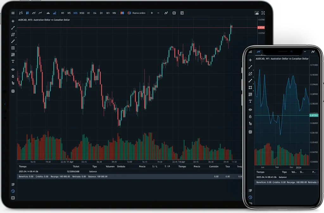Screen dimensions: 324x213
Task: Select the crosshair tool on the phone
Action: point(250,60)
